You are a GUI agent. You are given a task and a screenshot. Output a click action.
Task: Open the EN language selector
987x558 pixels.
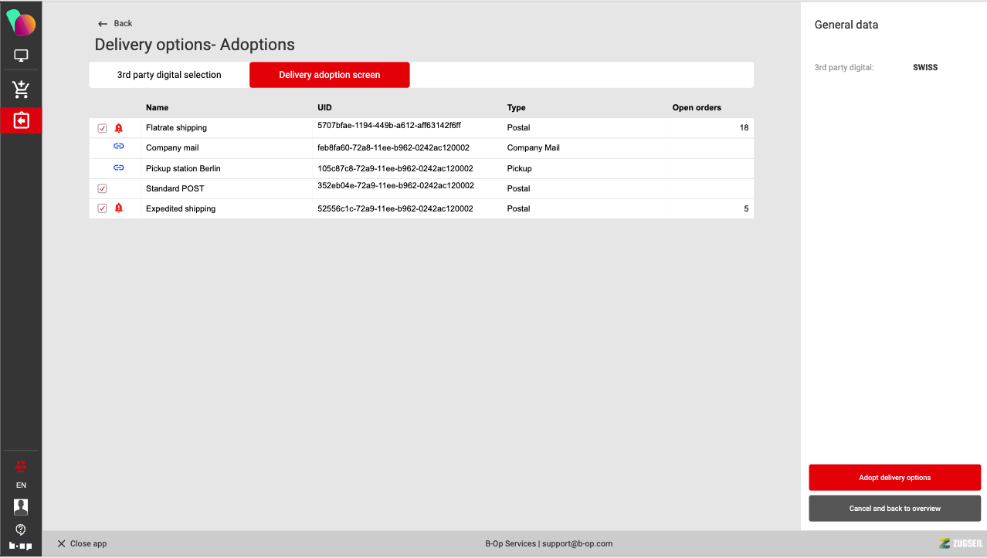pos(21,485)
